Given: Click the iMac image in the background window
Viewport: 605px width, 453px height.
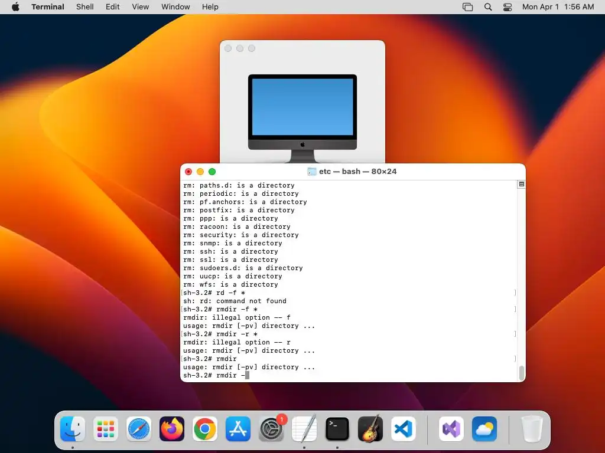Looking at the screenshot, I should coord(302,118).
